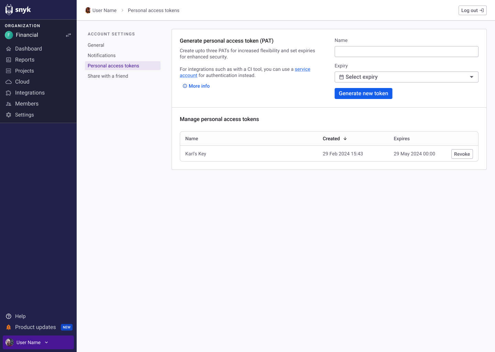Click the NEW badge beside Product updates
Viewport: 495px width, 352px height.
(67, 327)
